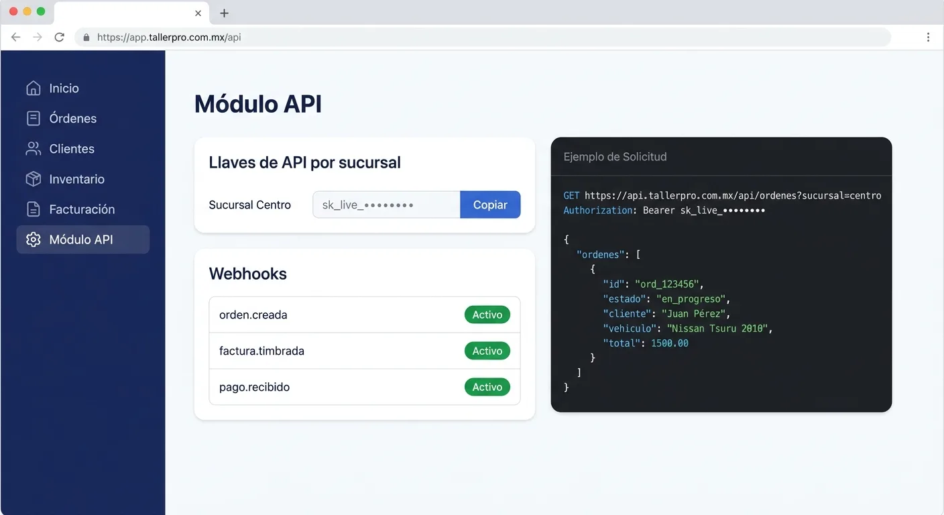Click Activo badge for orden.creada
The height and width of the screenshot is (515, 944).
[x=487, y=314]
